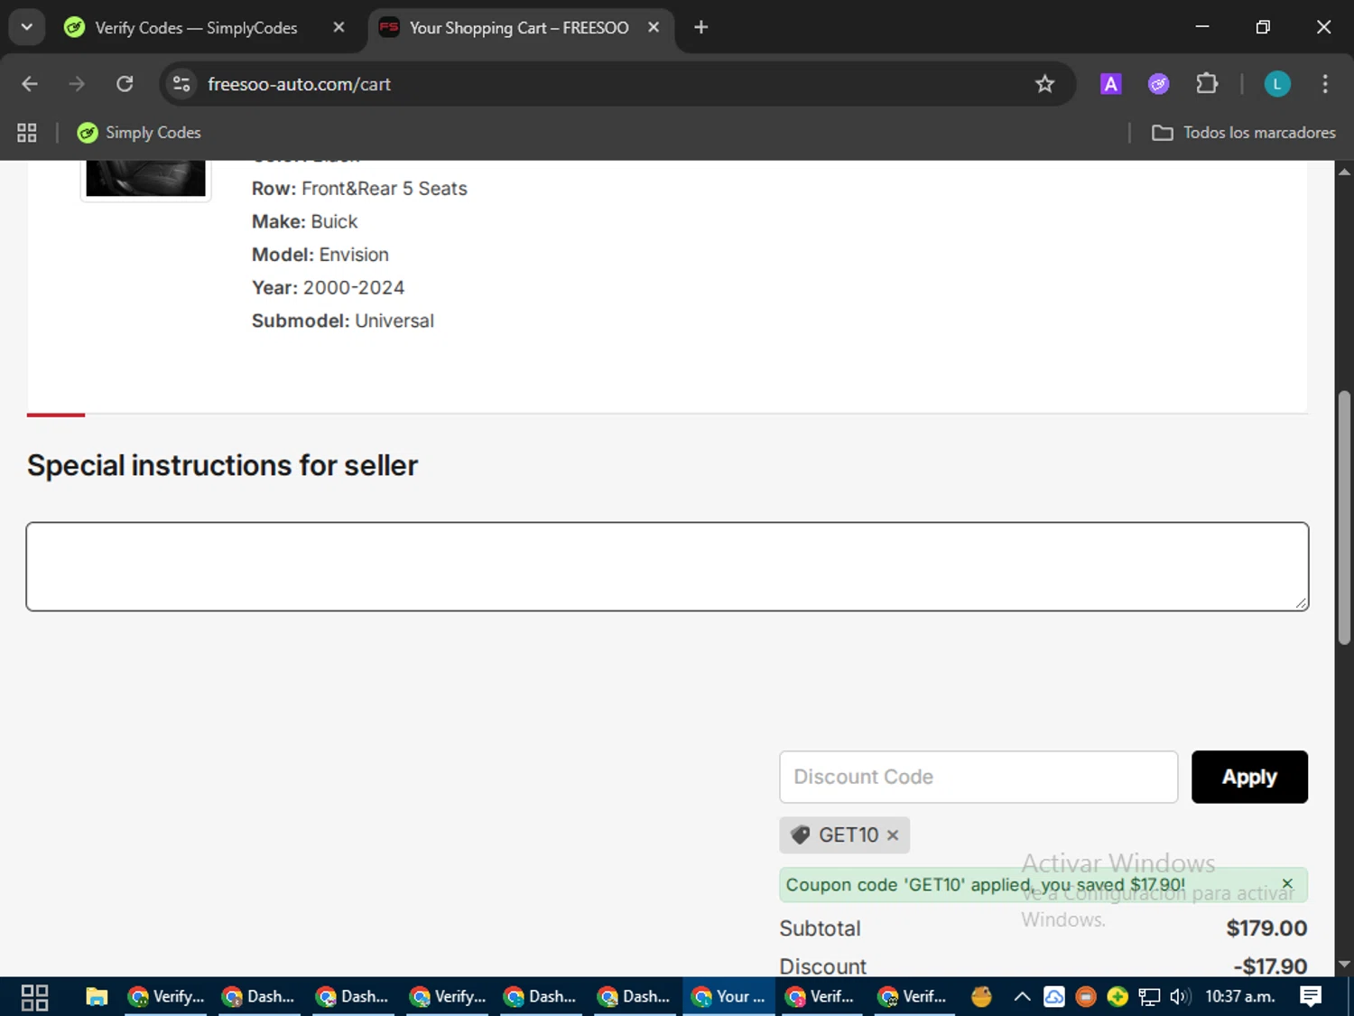The image size is (1354, 1016).
Task: Go back with the browser back arrow
Action: [29, 84]
